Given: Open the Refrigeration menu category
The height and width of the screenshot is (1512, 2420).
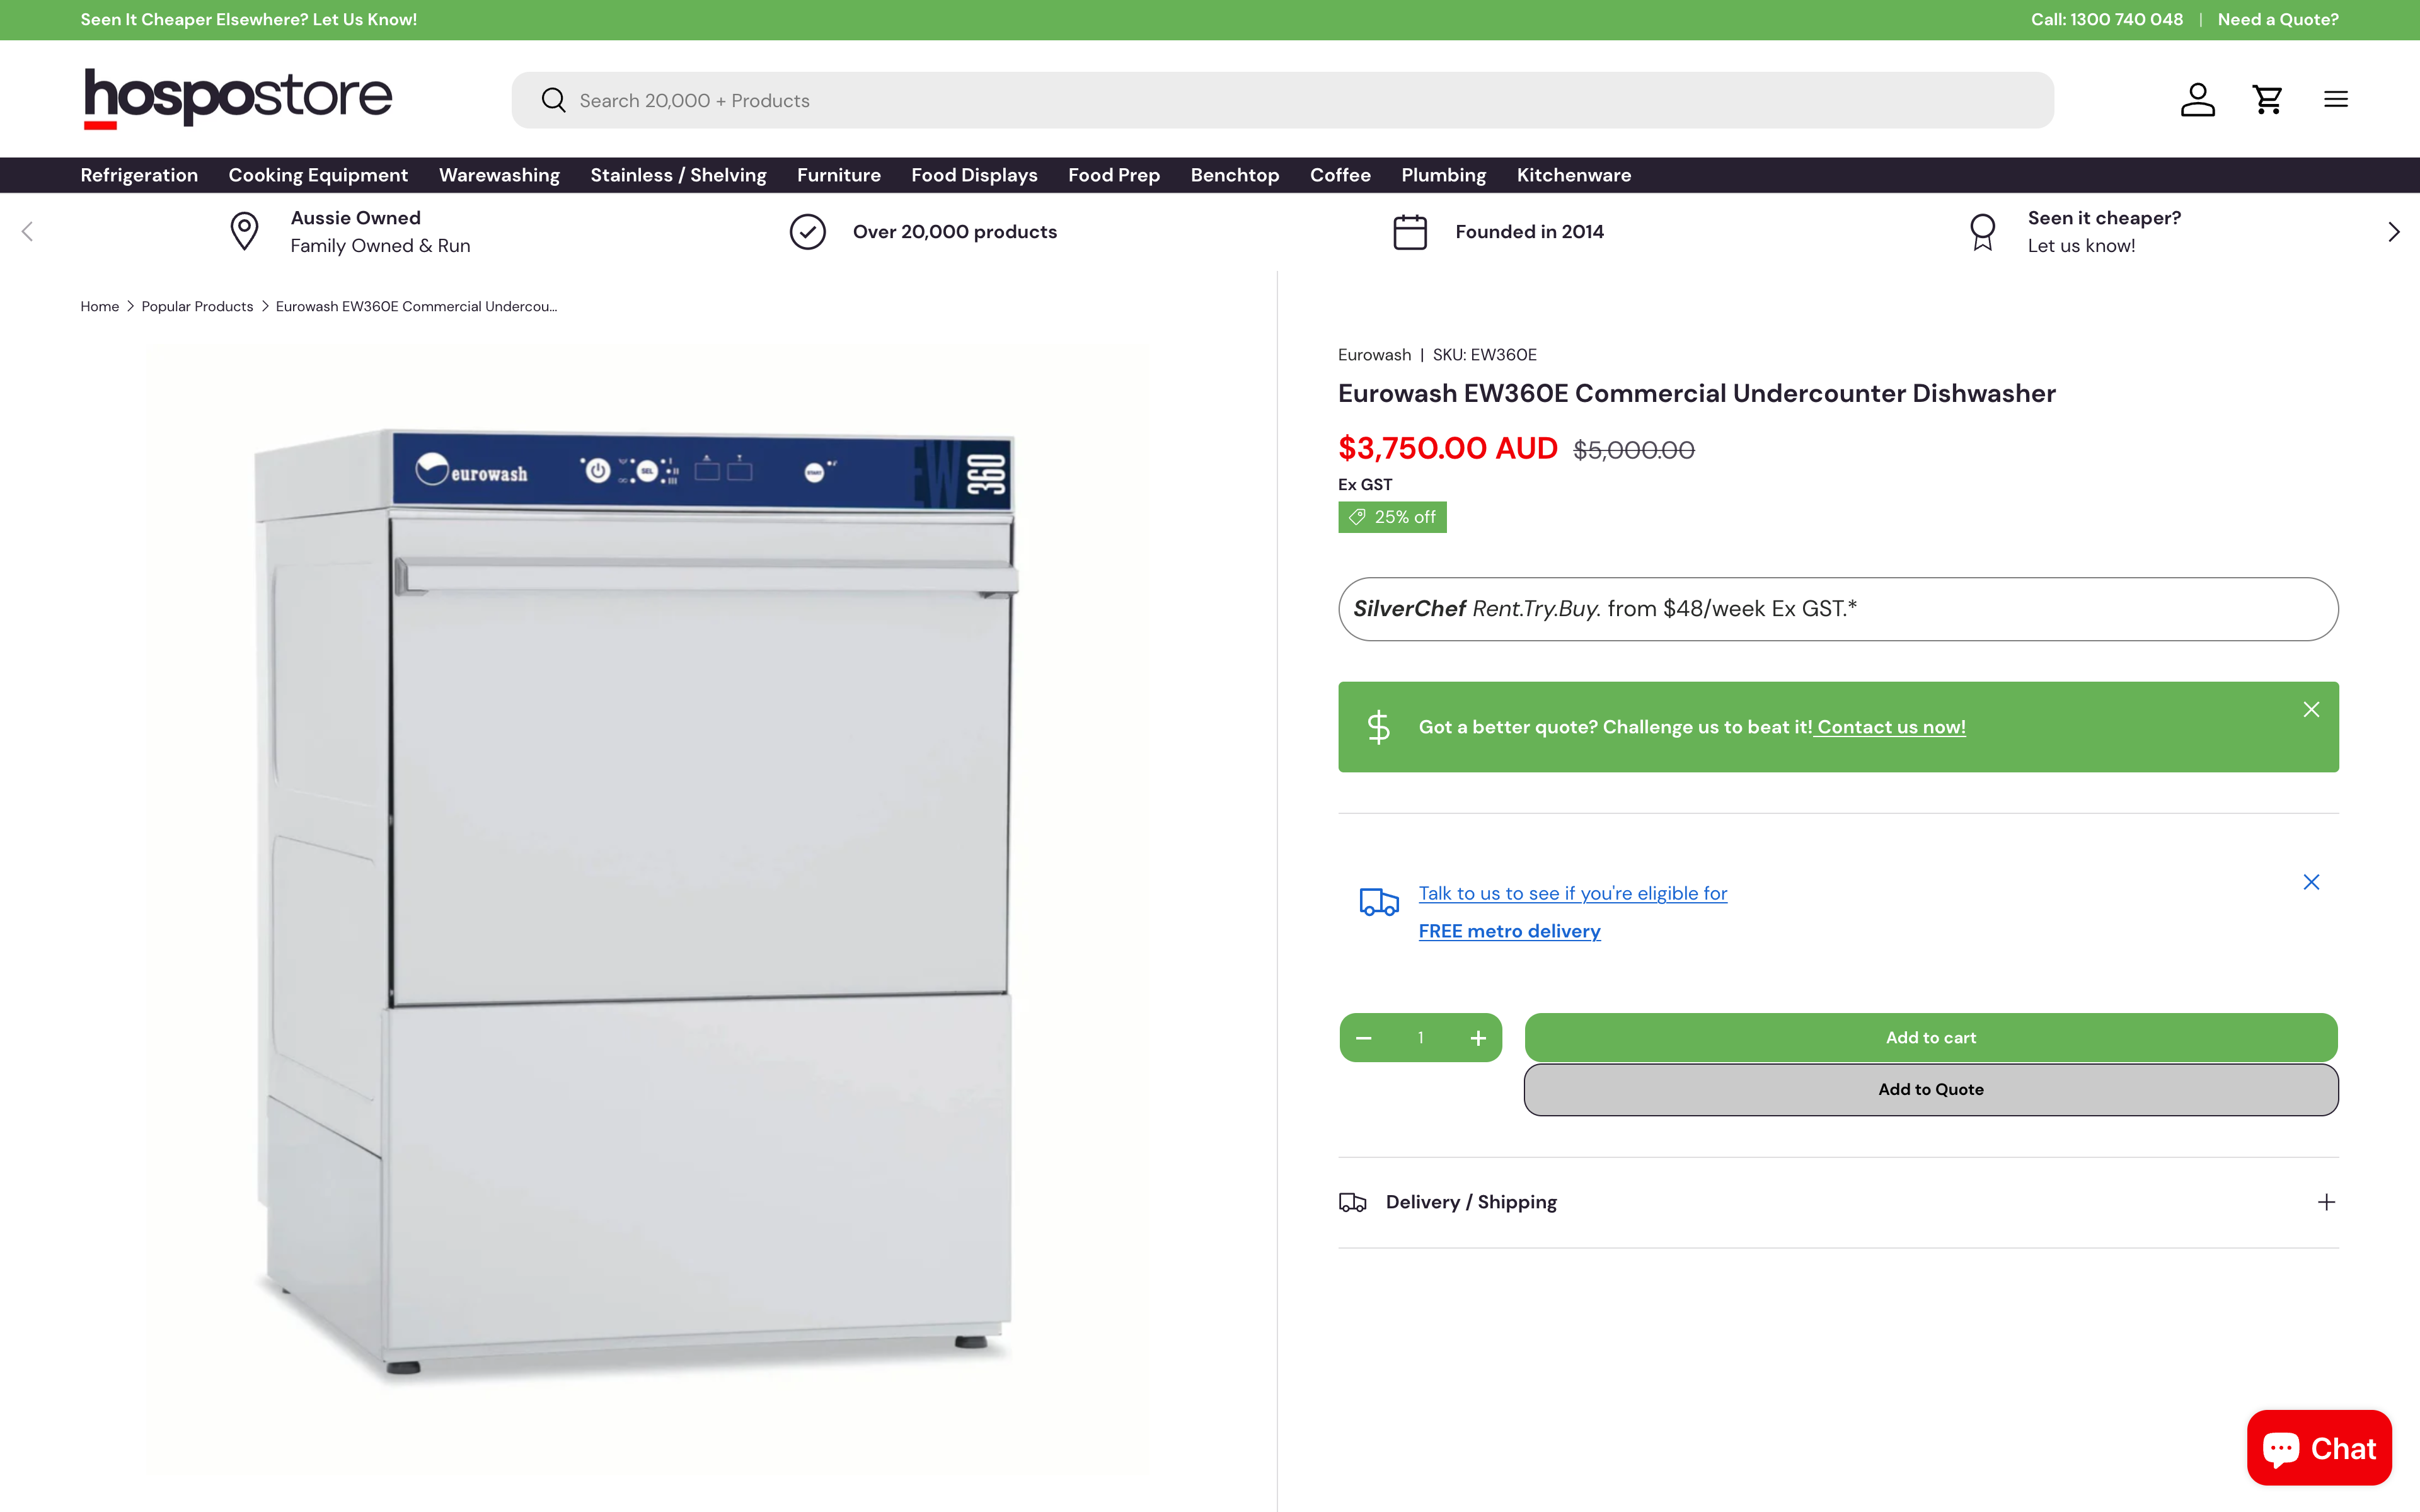Looking at the screenshot, I should [x=138, y=175].
